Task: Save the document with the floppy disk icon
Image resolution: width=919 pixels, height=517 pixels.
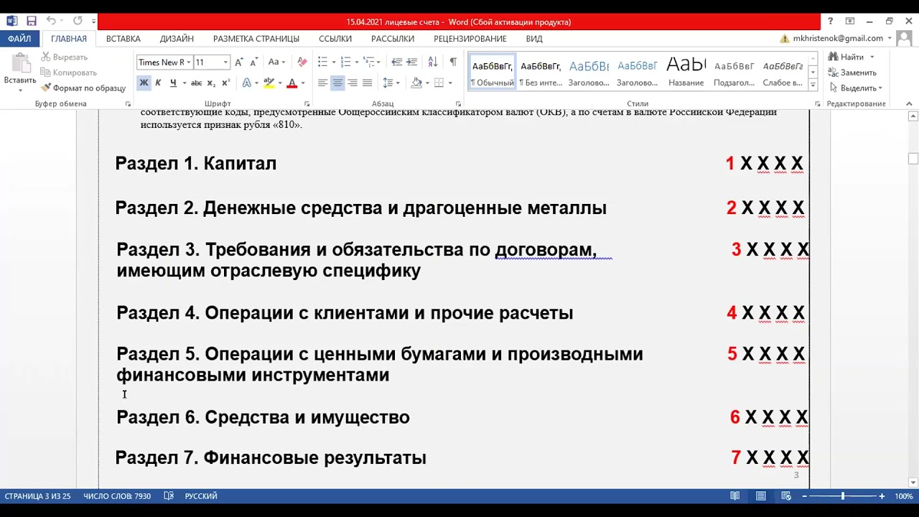Action: (32, 22)
